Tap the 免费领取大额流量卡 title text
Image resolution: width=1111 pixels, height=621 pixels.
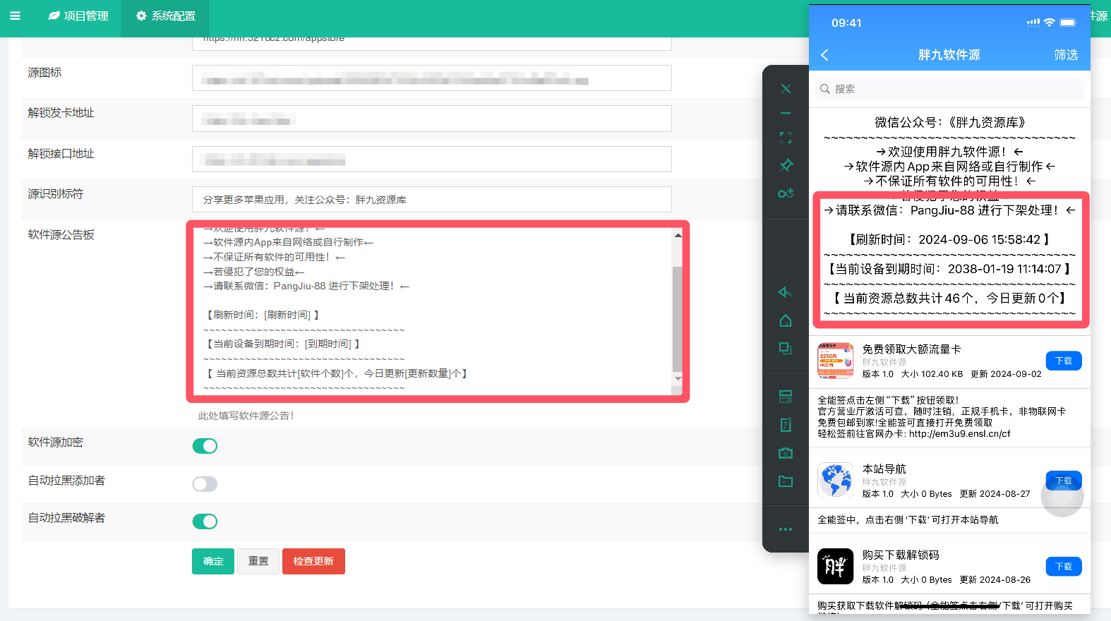pos(911,349)
